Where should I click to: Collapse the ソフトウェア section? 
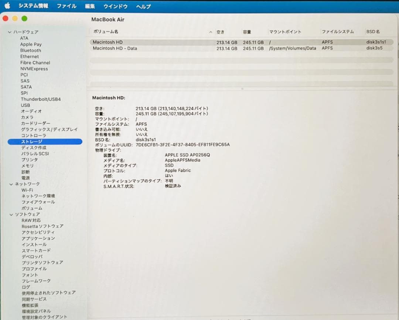11,214
